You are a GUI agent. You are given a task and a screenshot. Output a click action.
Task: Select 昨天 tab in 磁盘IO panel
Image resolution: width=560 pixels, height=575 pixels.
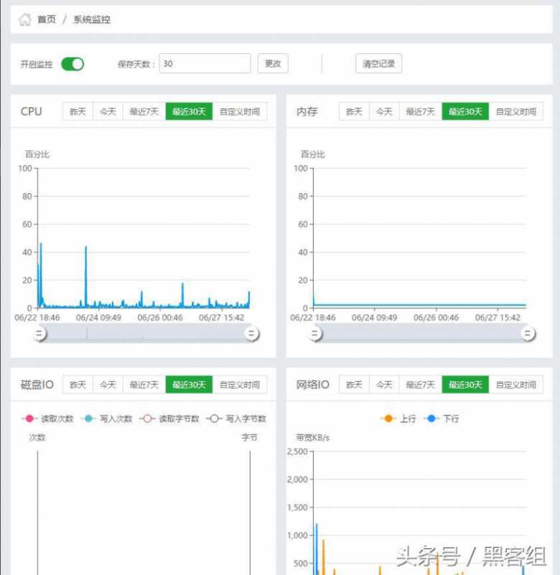tap(78, 385)
